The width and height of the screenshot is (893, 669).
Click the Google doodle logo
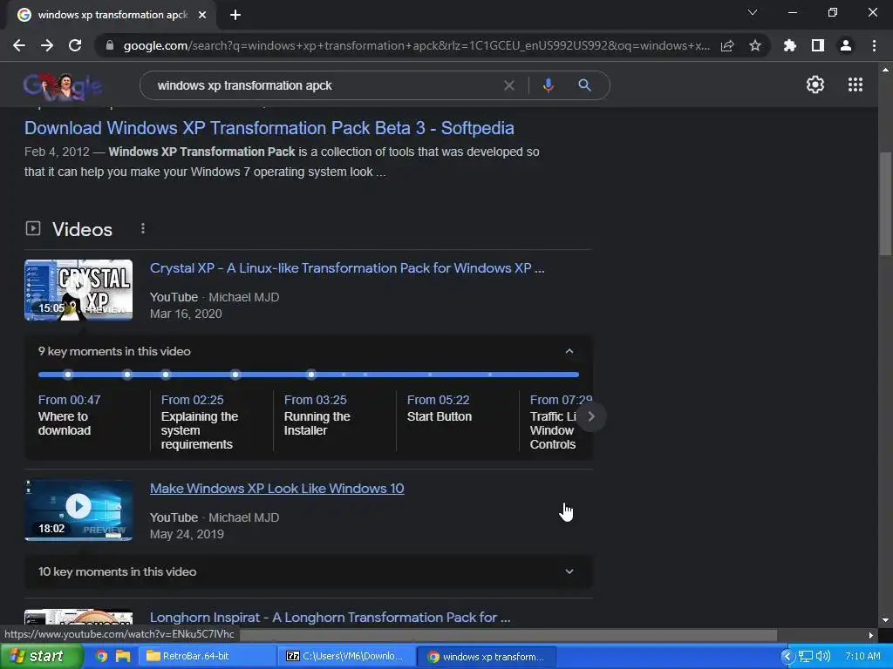pos(63,87)
